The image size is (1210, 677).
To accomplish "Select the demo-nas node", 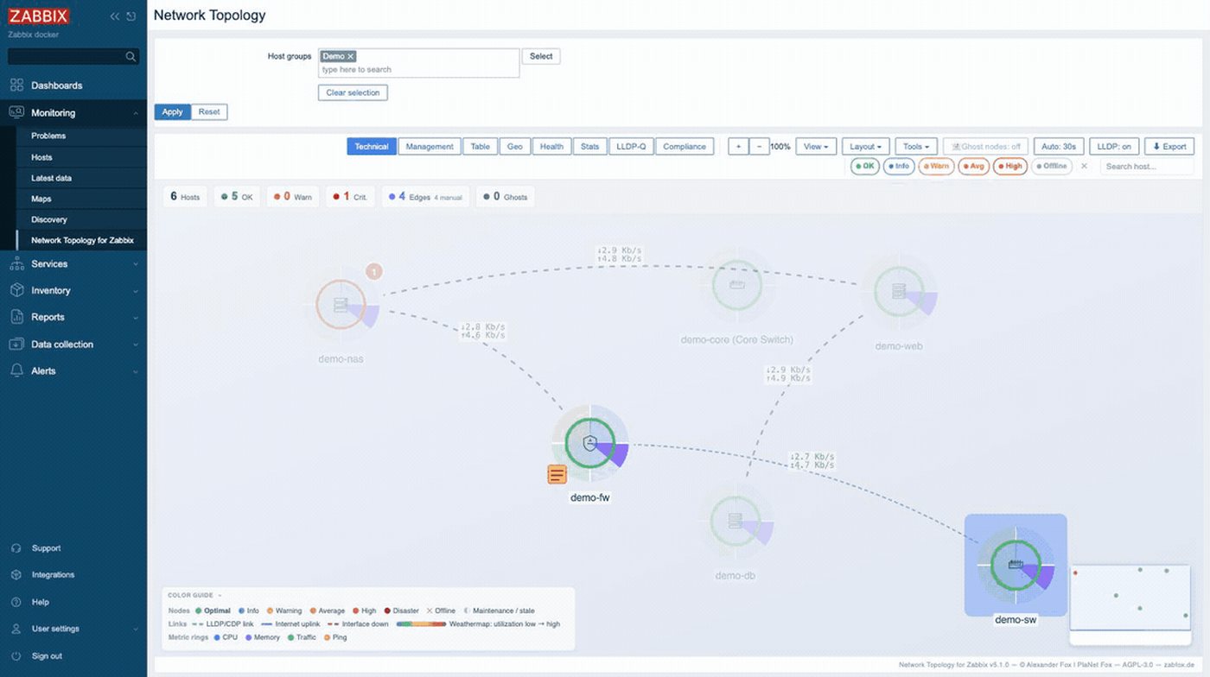I will pyautogui.click(x=341, y=304).
